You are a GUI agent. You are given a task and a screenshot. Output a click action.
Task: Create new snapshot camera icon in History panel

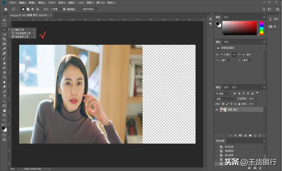(x=255, y=168)
